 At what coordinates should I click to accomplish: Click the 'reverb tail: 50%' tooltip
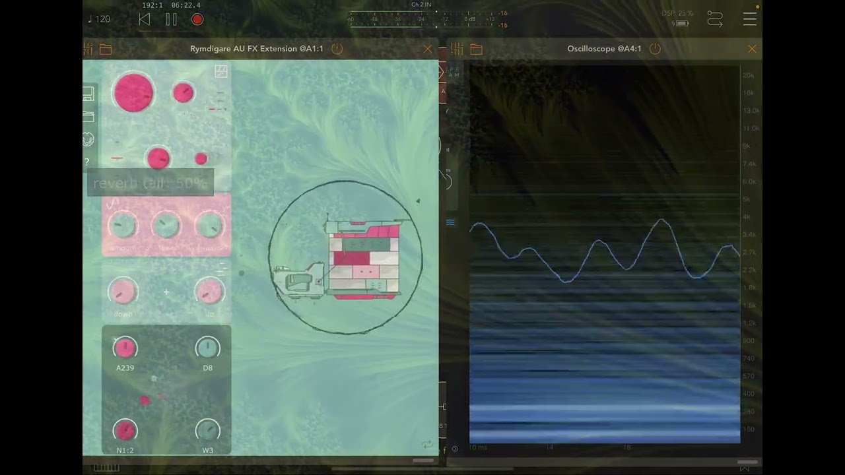[x=151, y=183]
